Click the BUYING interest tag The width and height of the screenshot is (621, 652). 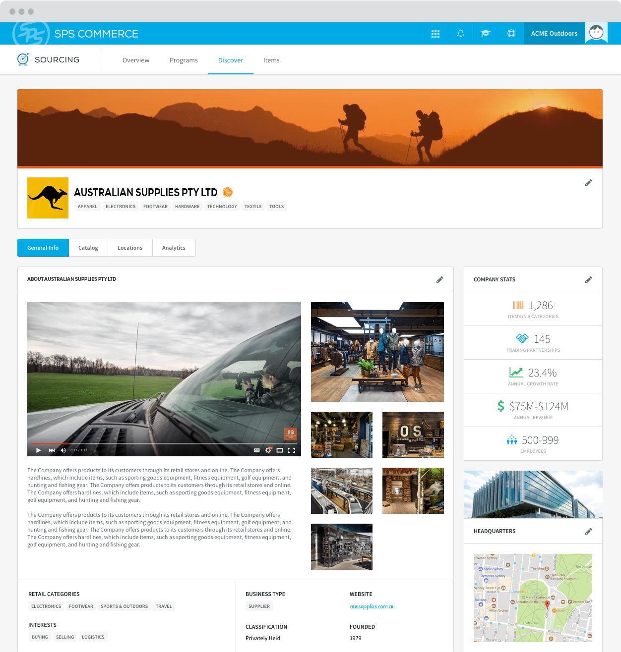(40, 637)
